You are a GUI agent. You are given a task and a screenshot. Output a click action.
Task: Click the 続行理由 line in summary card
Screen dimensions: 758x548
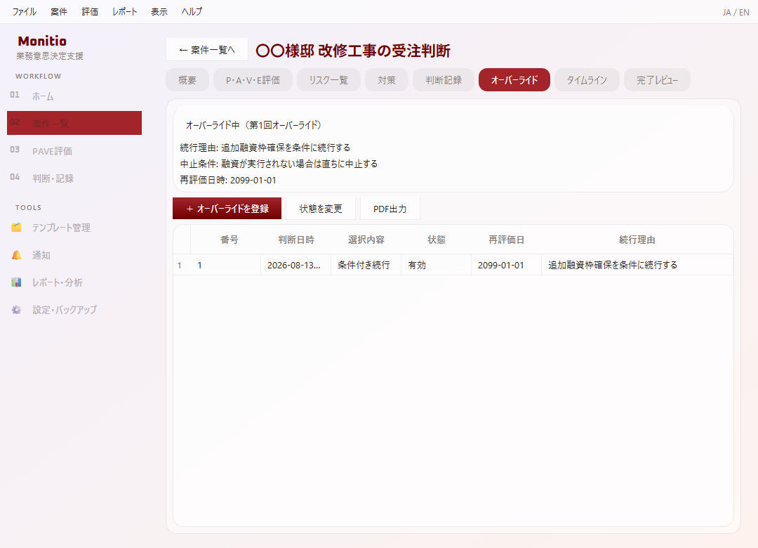pyautogui.click(x=265, y=148)
